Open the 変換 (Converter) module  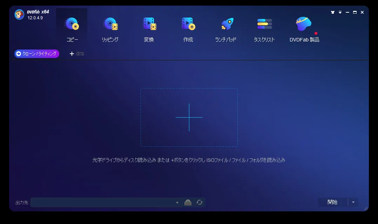tap(149, 29)
